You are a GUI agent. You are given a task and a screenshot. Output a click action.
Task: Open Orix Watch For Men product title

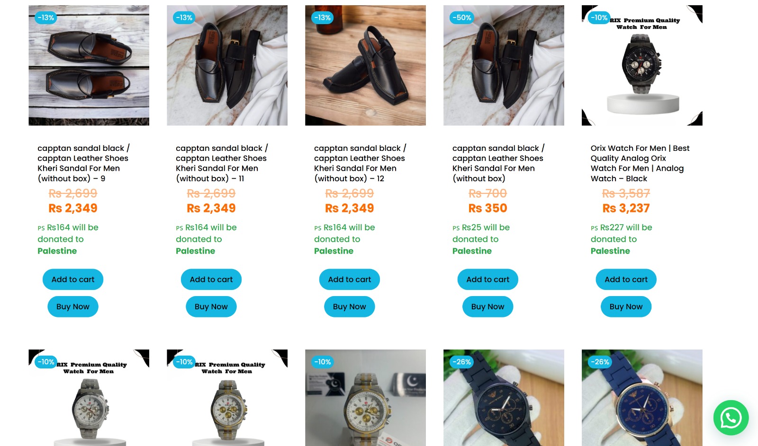(x=640, y=163)
